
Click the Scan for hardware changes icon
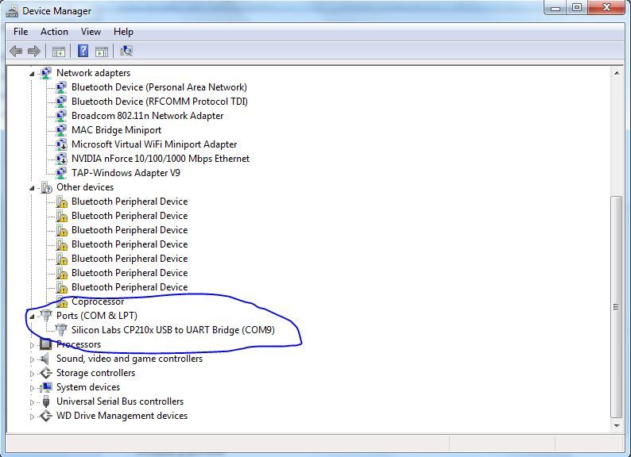[126, 51]
